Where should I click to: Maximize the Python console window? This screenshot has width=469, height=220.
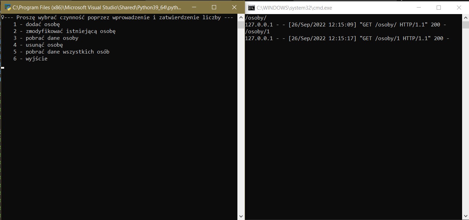(x=214, y=7)
